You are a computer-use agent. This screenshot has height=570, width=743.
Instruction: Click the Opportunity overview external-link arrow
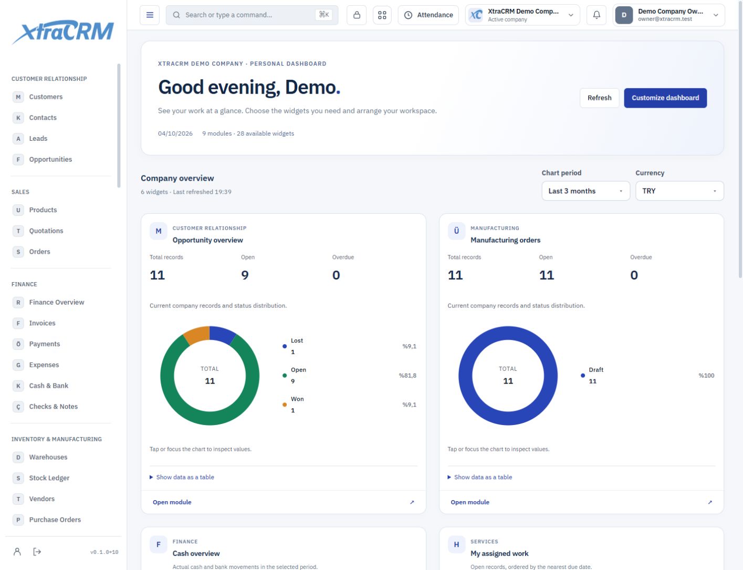tap(412, 502)
